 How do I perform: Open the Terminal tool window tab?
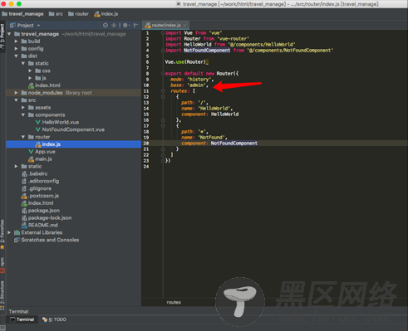click(22, 319)
